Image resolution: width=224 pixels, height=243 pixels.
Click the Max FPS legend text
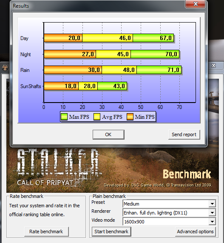point(79,117)
